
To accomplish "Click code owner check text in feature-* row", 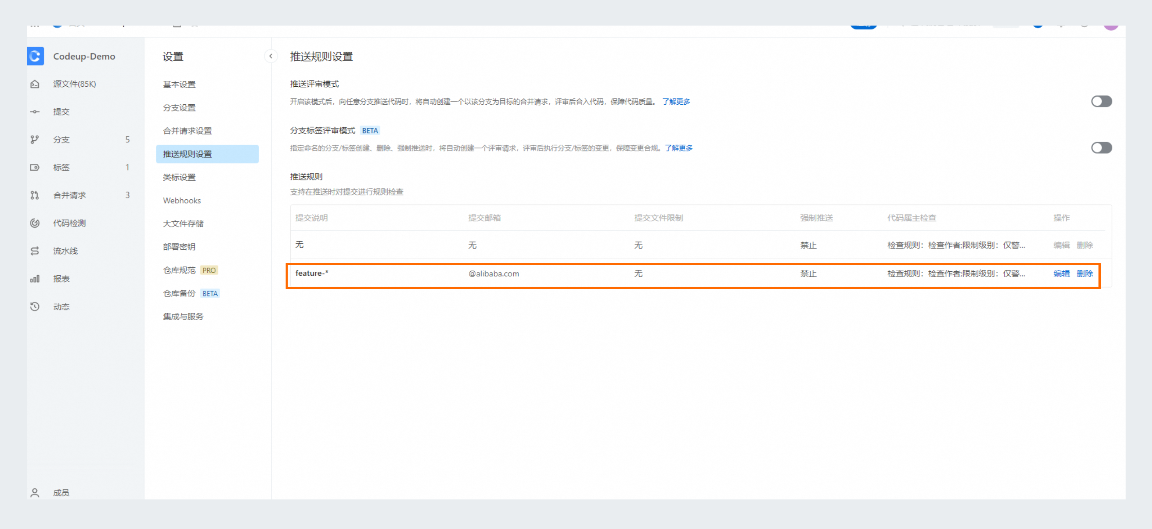I will (956, 273).
